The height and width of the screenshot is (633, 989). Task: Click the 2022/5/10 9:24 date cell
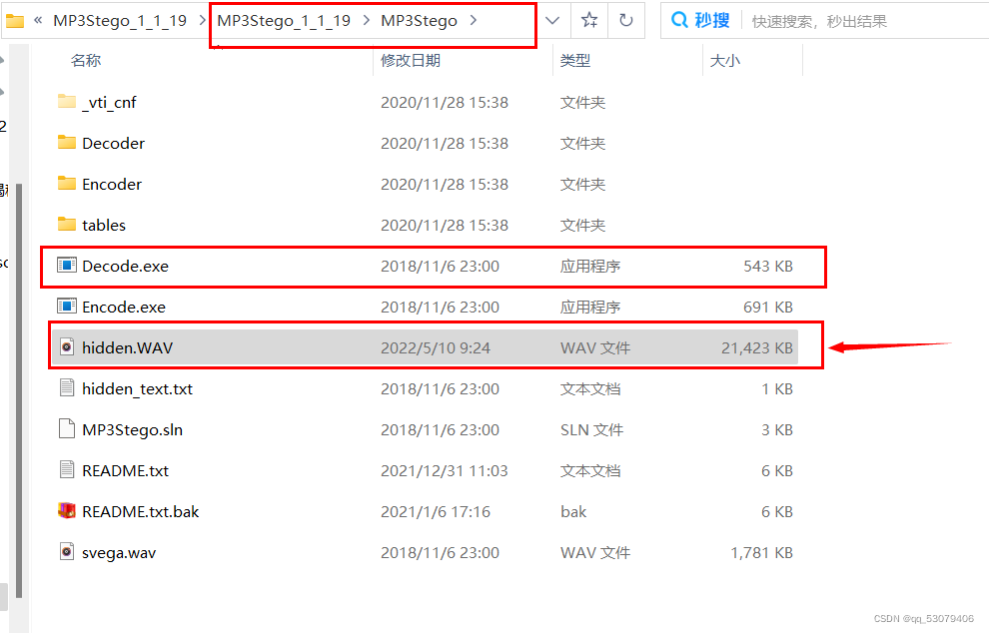(436, 348)
